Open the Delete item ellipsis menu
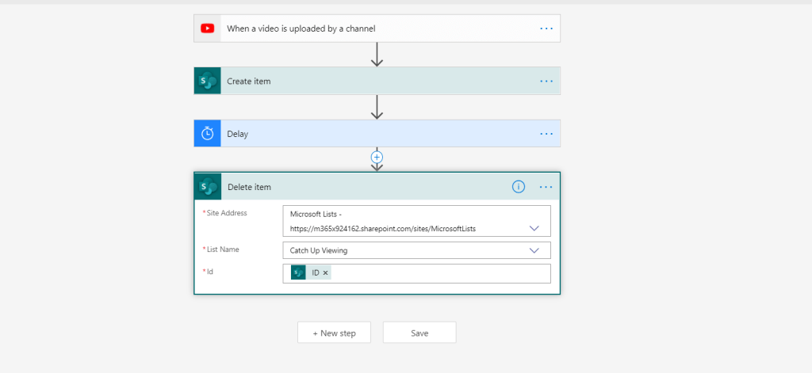812x373 pixels. pyautogui.click(x=546, y=187)
